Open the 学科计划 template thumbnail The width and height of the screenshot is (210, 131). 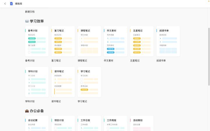[x=37, y=82]
